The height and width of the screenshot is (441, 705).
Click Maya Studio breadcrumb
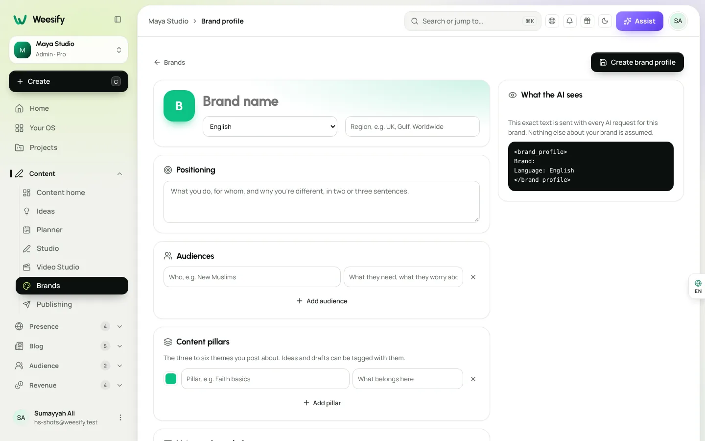(x=168, y=21)
